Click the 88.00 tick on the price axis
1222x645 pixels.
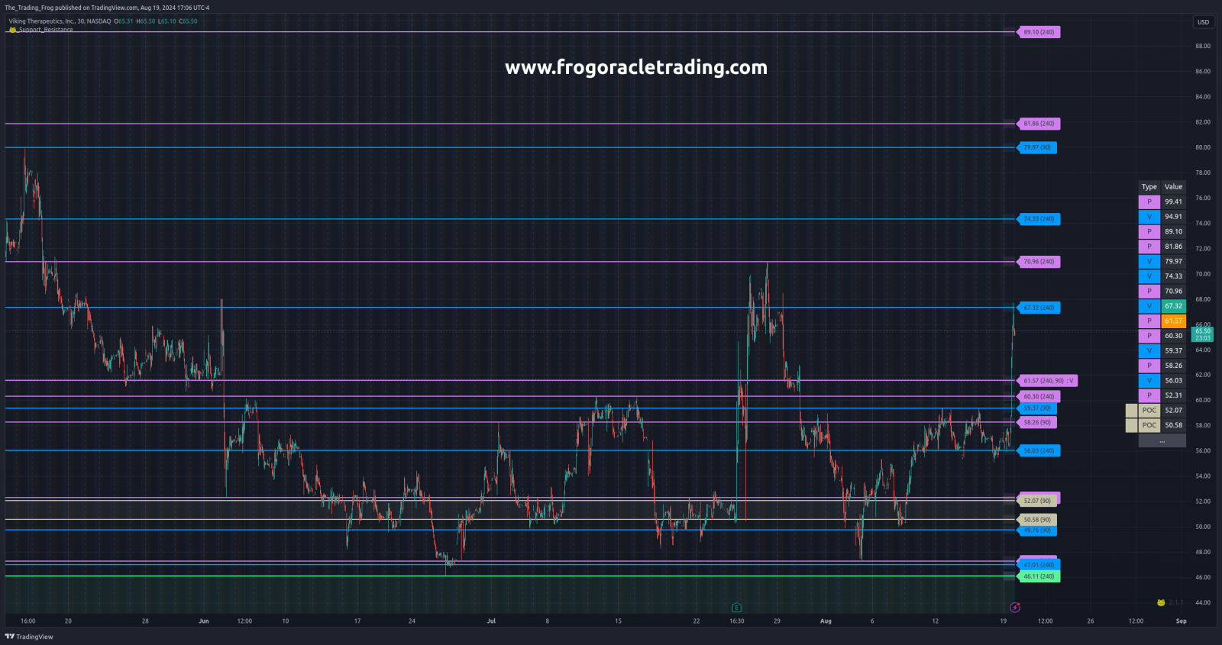1203,46
